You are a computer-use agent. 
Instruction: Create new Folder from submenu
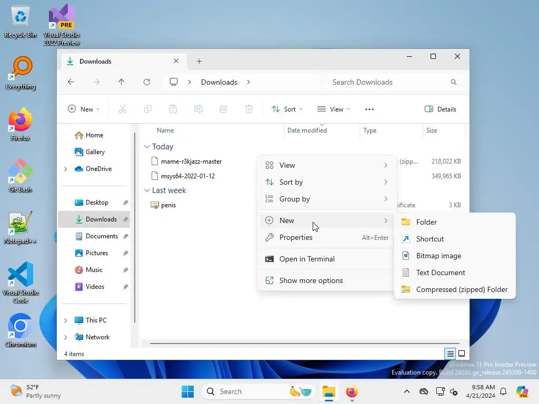454,222
